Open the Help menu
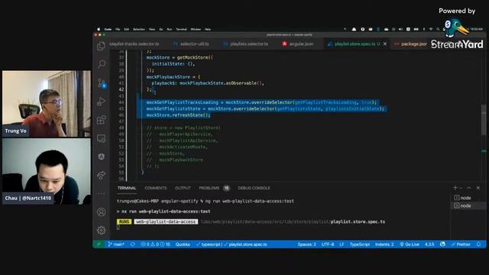 pos(208,29)
